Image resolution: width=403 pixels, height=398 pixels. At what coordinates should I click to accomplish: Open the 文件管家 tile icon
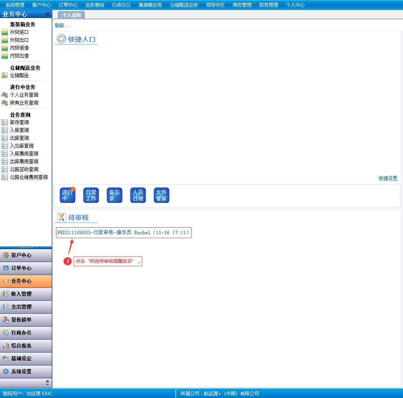[161, 195]
